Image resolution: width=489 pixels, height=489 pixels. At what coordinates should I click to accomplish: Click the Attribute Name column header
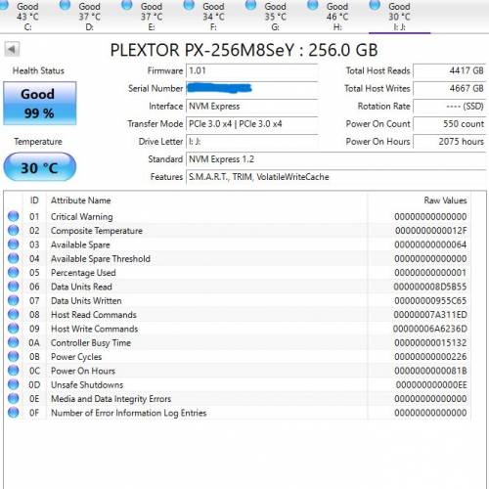207,200
